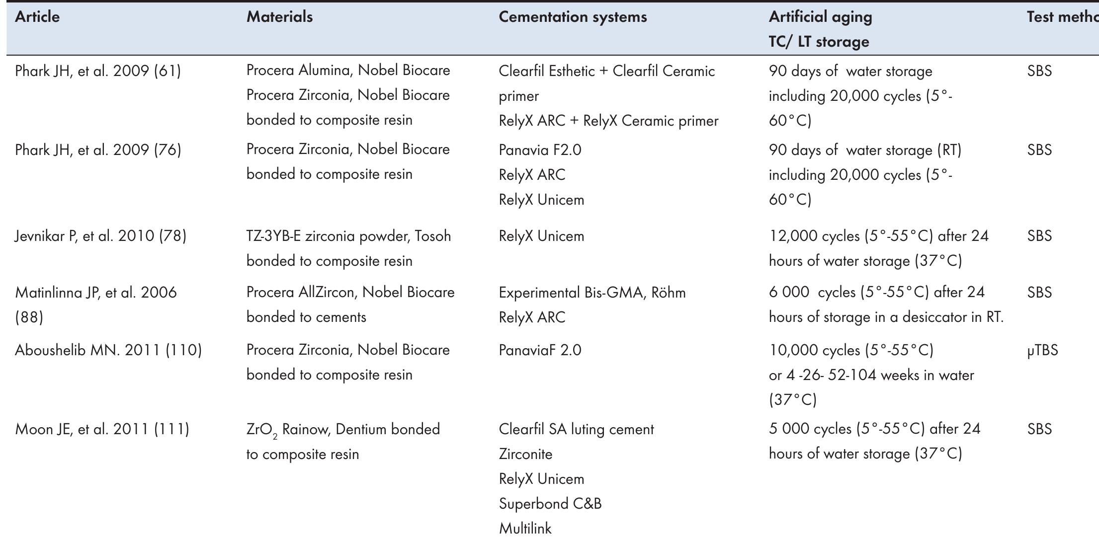Select the Aboushelib MN 2011 (110) citation
Image resolution: width=1099 pixels, height=538 pixels.
click(108, 350)
